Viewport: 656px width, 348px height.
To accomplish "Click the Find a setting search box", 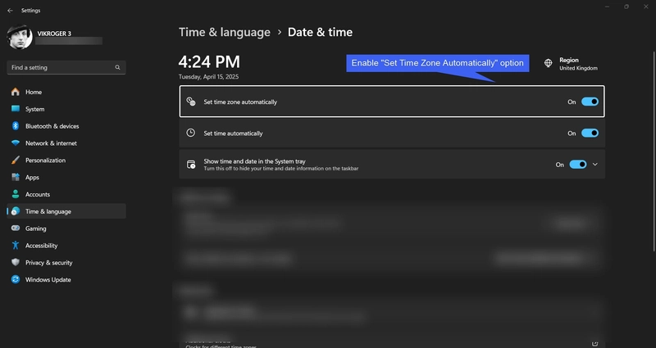I will tap(61, 67).
